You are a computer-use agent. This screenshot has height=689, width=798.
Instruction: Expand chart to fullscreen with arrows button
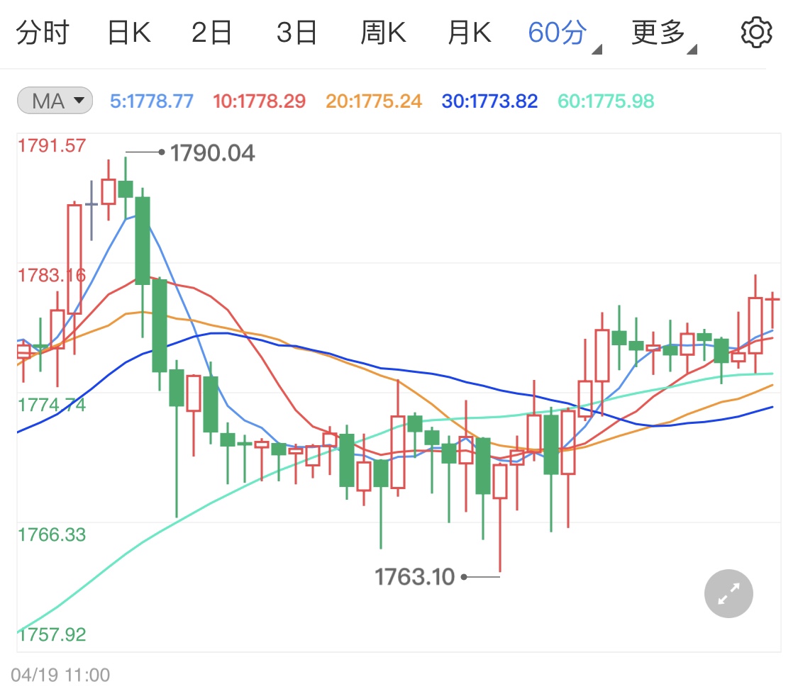click(728, 593)
